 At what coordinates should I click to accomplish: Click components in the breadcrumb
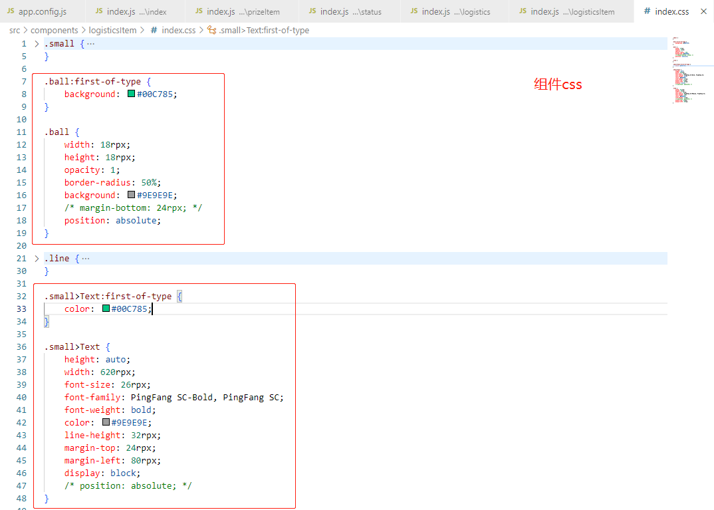pos(55,30)
